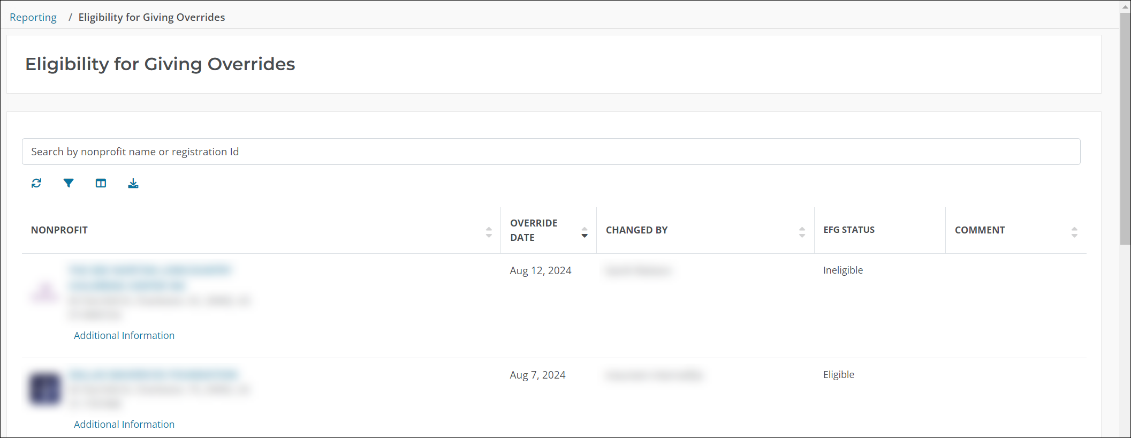Click the Override Date column header text
1131x438 pixels.
coord(534,230)
